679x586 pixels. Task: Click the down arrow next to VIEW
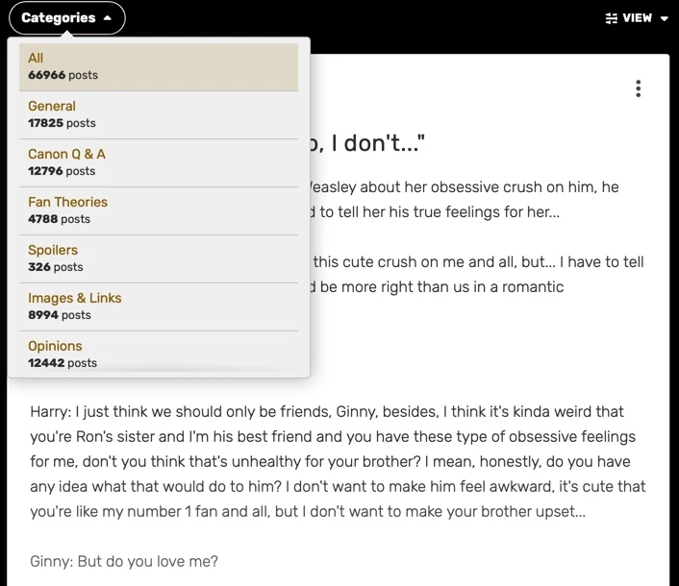point(664,18)
